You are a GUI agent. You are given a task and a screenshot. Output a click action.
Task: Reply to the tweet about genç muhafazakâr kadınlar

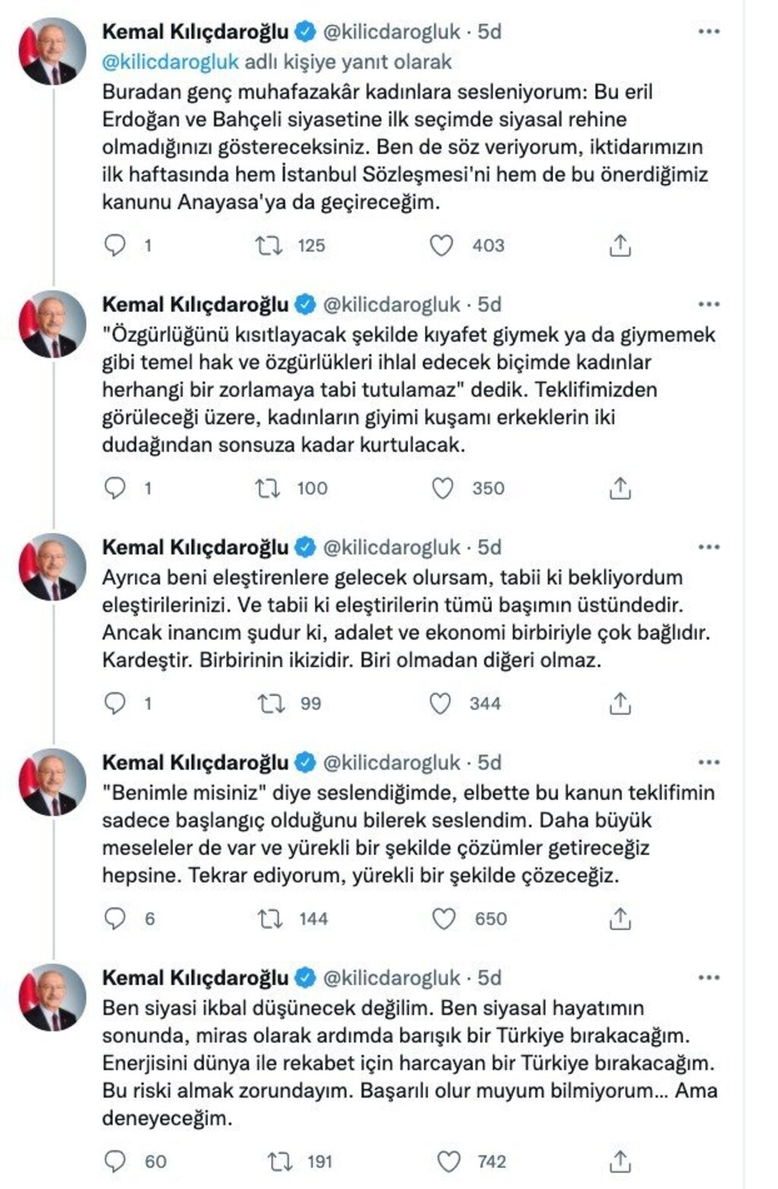pos(115,246)
